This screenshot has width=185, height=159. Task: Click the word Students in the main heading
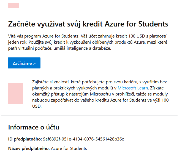point(153,24)
